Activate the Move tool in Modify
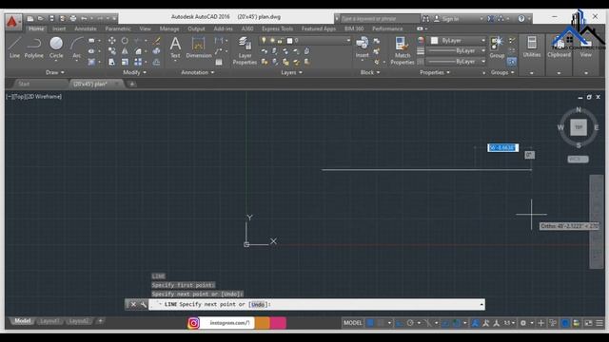 click(x=112, y=40)
